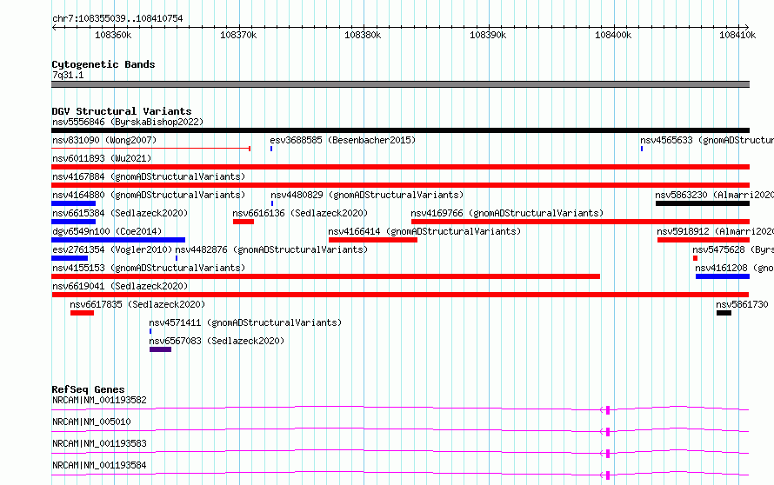The width and height of the screenshot is (774, 485).
Task: Open transcript NRCAM|NM_001193582
Action: [x=99, y=400]
